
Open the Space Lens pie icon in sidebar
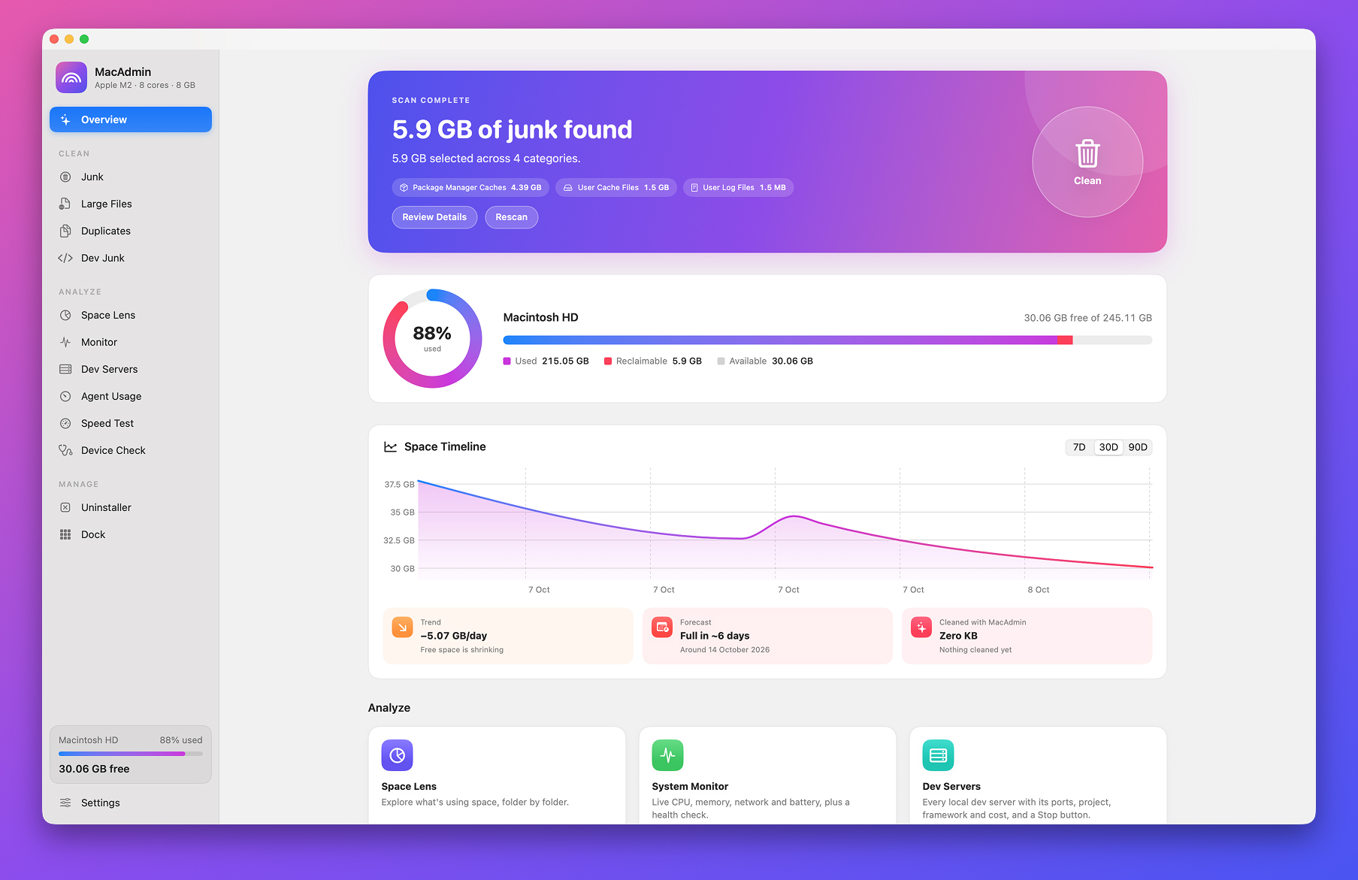[65, 315]
